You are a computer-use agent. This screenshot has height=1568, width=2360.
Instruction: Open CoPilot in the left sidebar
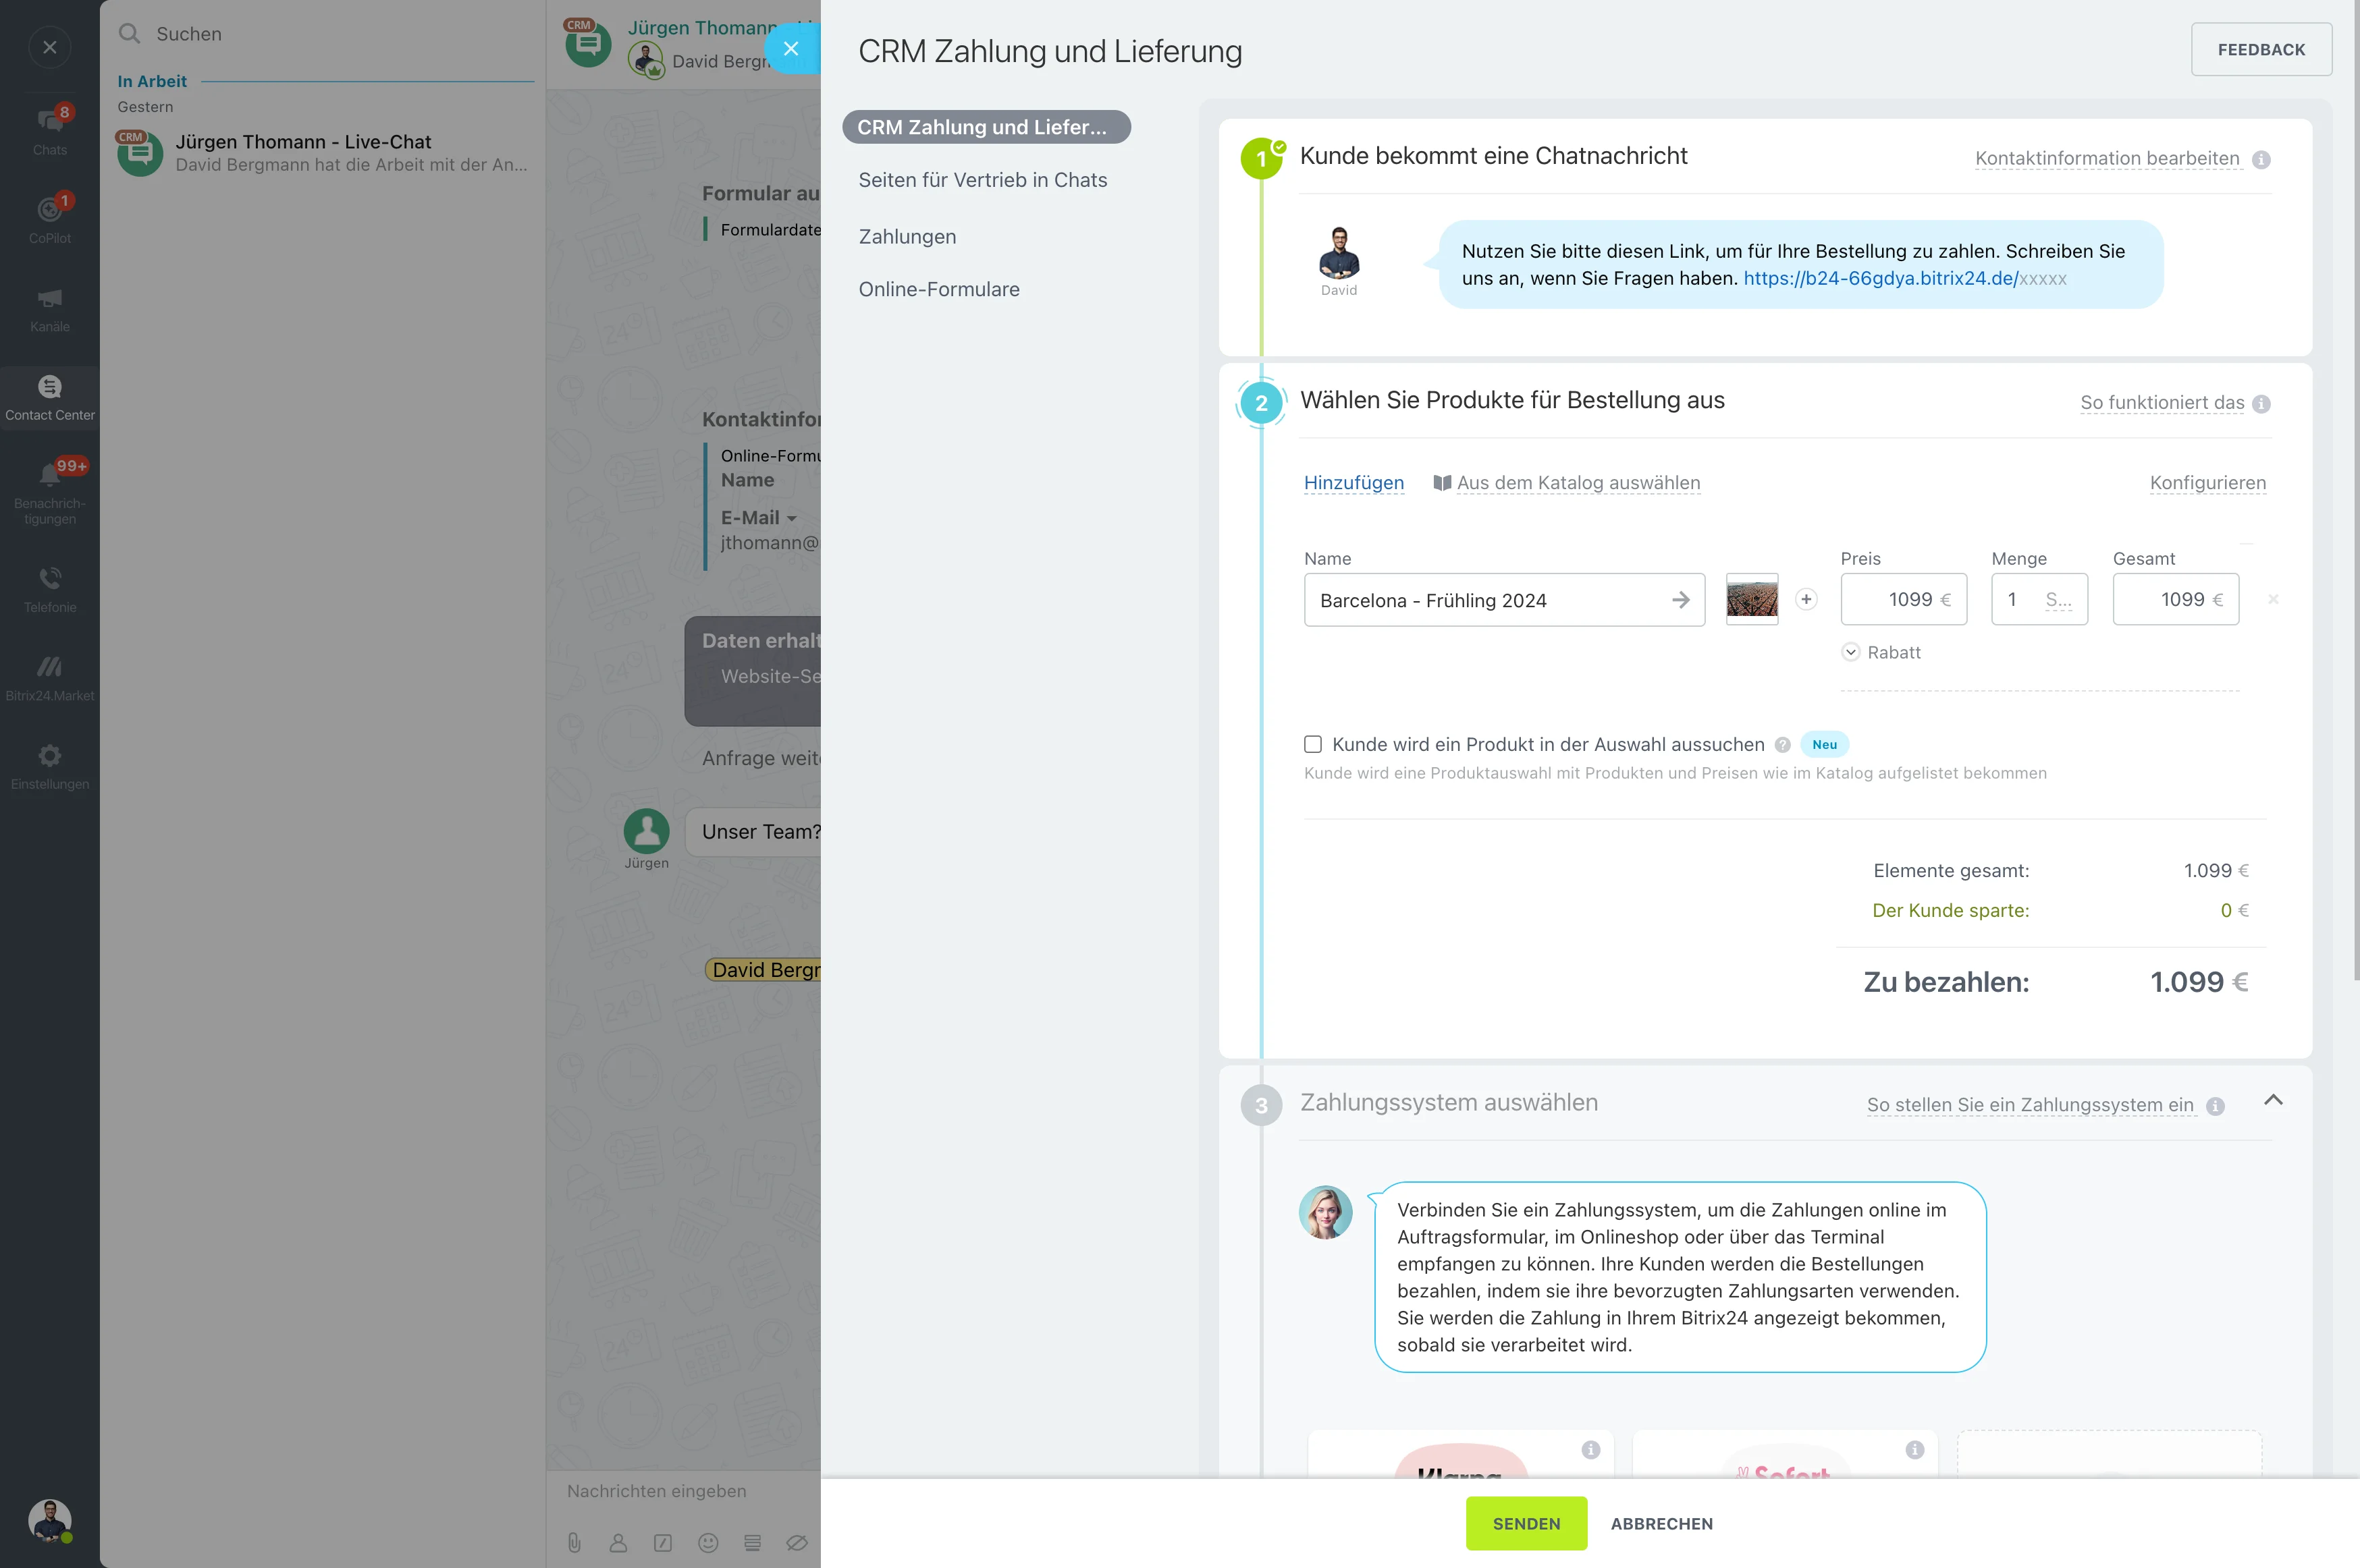tap(49, 218)
